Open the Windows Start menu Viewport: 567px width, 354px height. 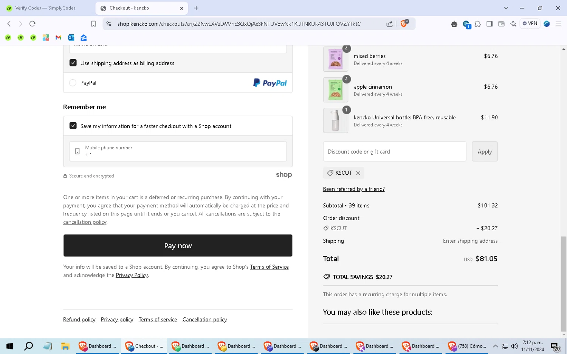[x=10, y=346]
